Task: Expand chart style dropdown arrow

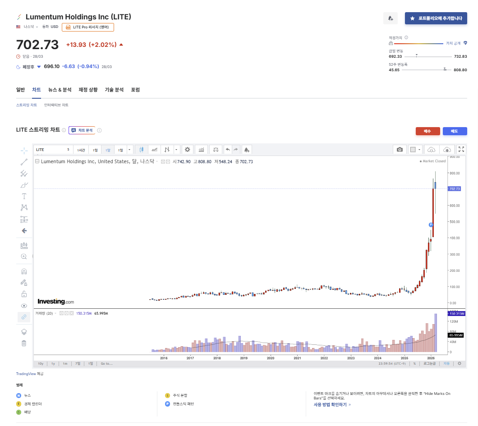Action: (176, 150)
